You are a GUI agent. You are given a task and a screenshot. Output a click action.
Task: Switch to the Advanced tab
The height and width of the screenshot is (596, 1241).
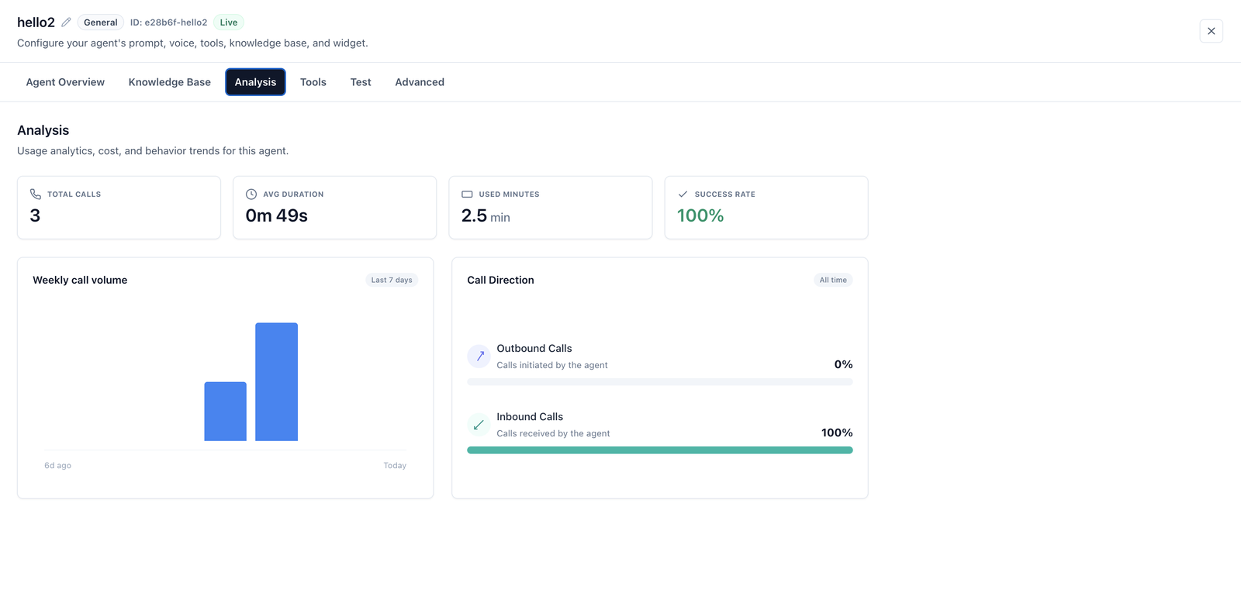(x=420, y=82)
